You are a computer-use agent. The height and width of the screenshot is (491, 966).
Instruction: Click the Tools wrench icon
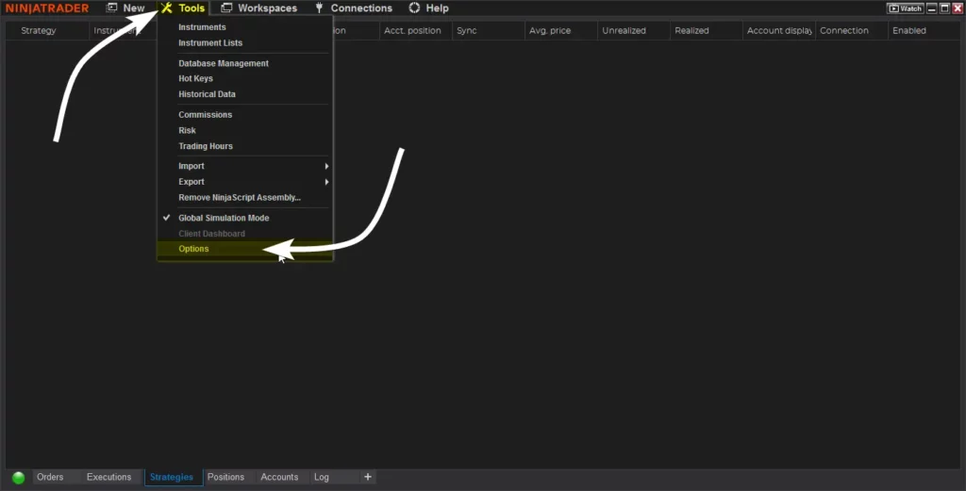(x=166, y=8)
